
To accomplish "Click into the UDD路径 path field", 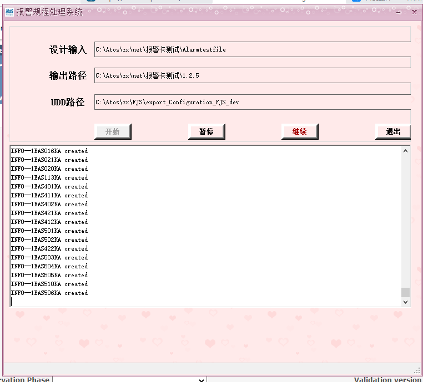I will pyautogui.click(x=252, y=102).
